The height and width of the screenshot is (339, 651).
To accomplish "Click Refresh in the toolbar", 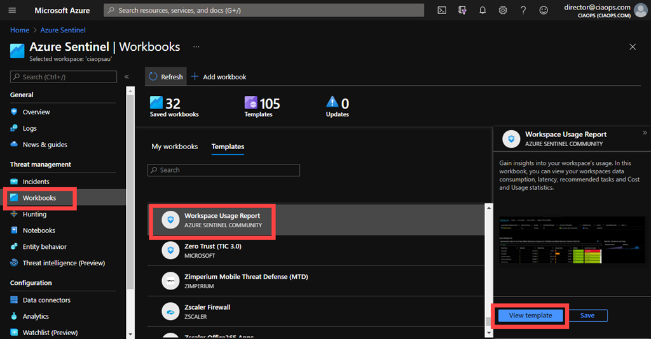I will coord(166,77).
